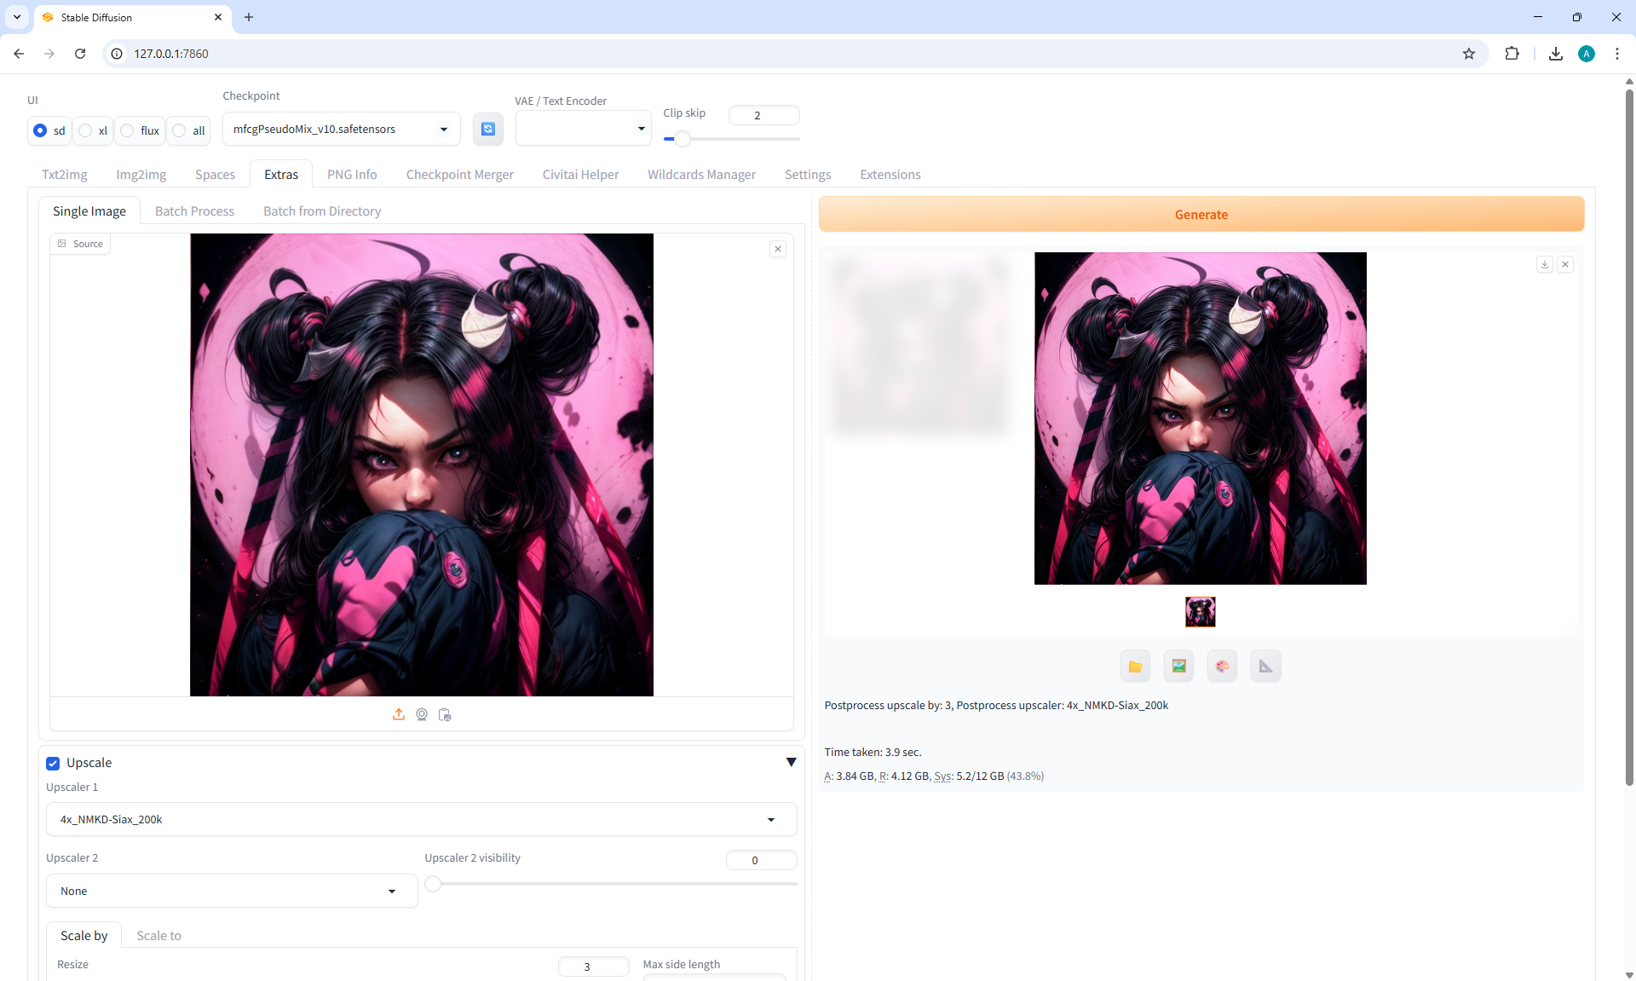Viewport: 1636px width, 981px height.
Task: Click the triangle ruler extras icon
Action: 1265,667
